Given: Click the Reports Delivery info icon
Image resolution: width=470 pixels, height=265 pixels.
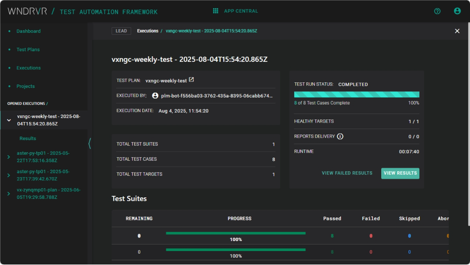Looking at the screenshot, I should [340, 136].
